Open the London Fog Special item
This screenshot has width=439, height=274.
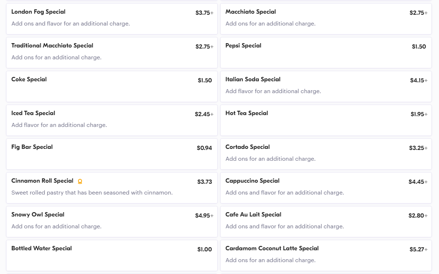[112, 19]
